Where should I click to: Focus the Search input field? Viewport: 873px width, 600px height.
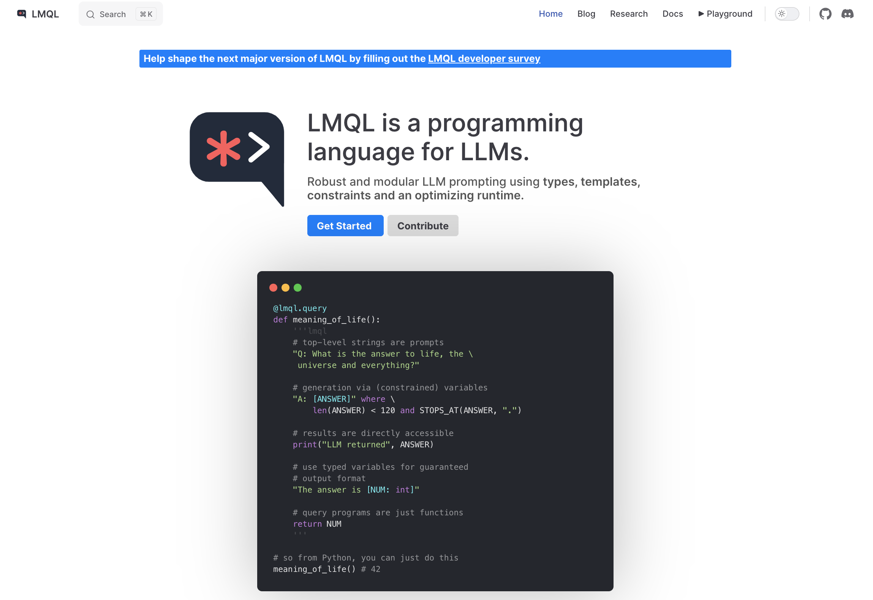pyautogui.click(x=112, y=14)
